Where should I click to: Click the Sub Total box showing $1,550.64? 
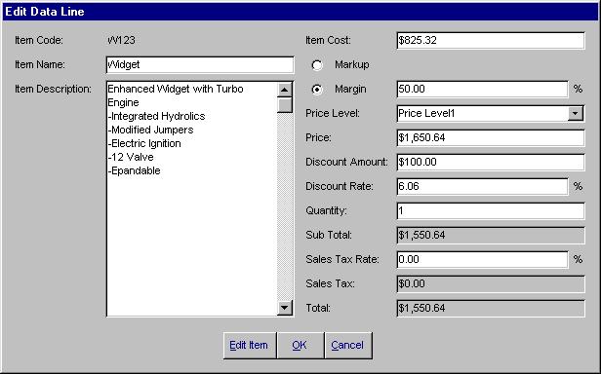tap(491, 235)
